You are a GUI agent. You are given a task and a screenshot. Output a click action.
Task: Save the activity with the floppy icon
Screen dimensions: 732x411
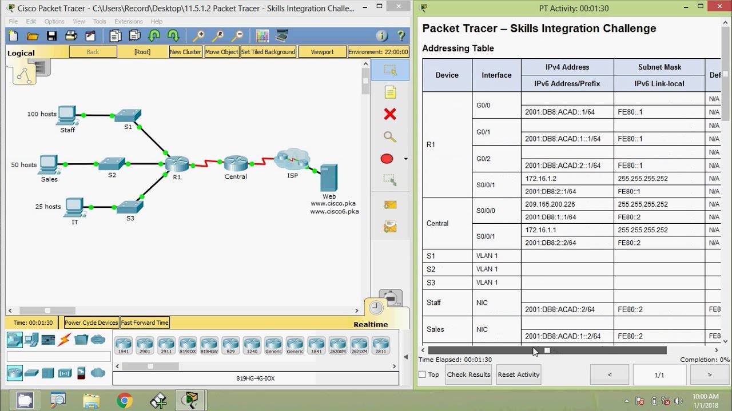point(51,36)
